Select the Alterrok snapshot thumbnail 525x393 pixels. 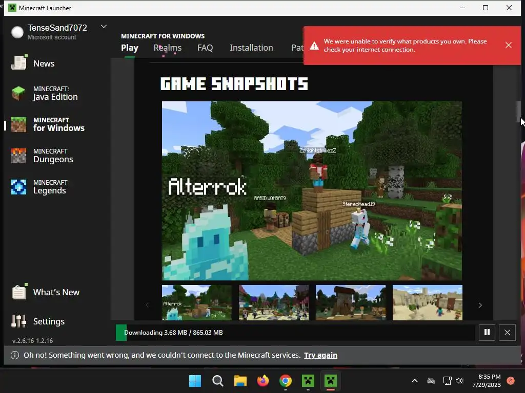[x=197, y=302]
